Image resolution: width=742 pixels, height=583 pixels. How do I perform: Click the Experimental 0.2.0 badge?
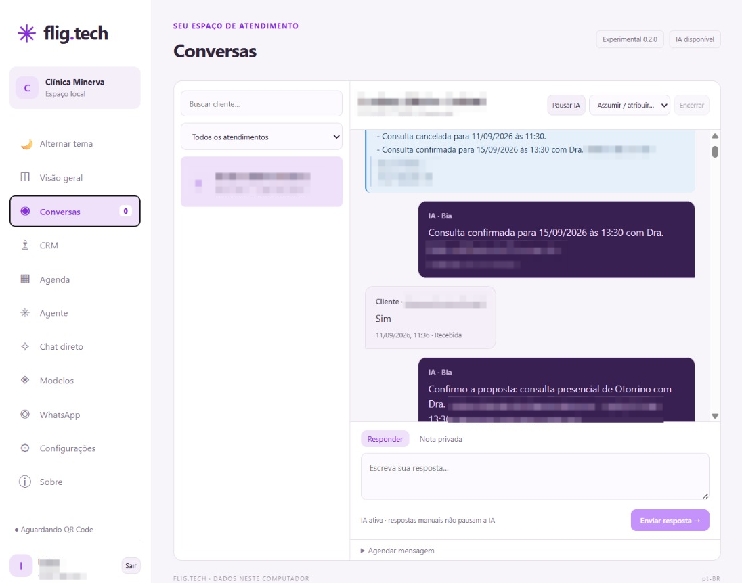click(x=630, y=39)
